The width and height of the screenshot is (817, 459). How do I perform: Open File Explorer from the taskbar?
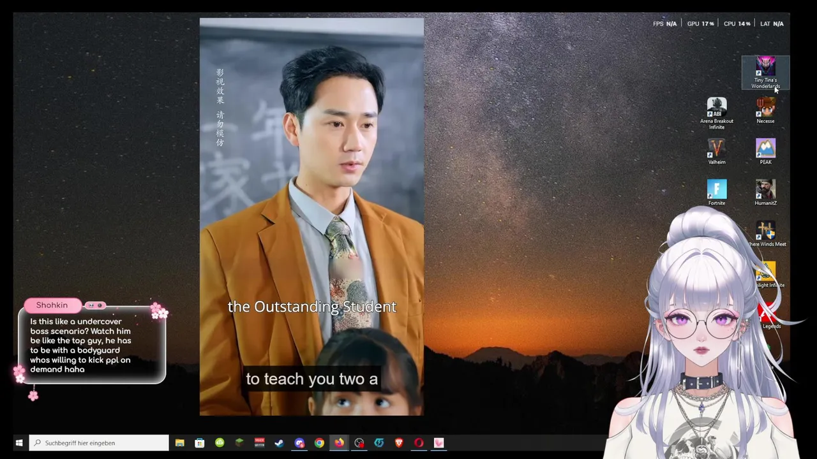[x=180, y=442]
